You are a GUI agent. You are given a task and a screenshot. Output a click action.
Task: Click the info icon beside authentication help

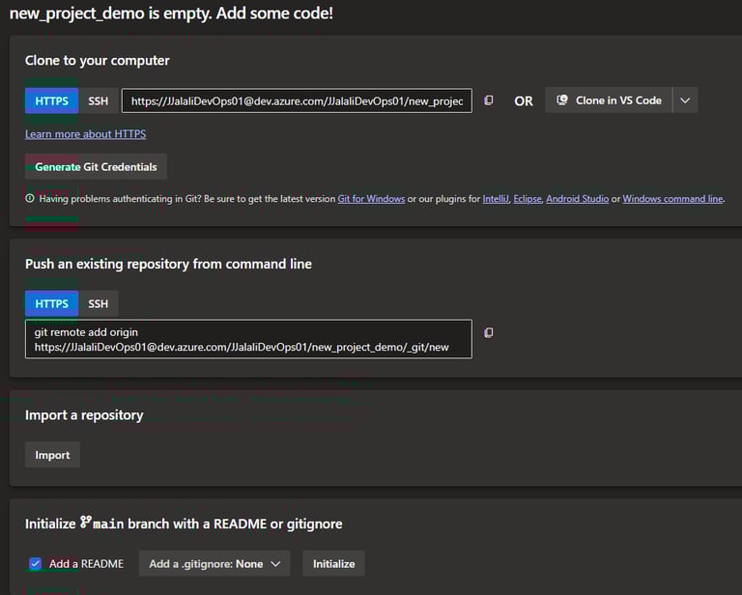point(30,198)
